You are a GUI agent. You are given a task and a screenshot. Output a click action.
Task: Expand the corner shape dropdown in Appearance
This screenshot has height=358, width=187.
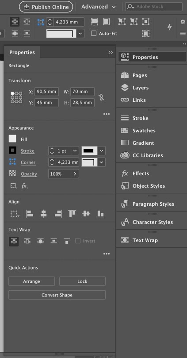tap(102, 162)
